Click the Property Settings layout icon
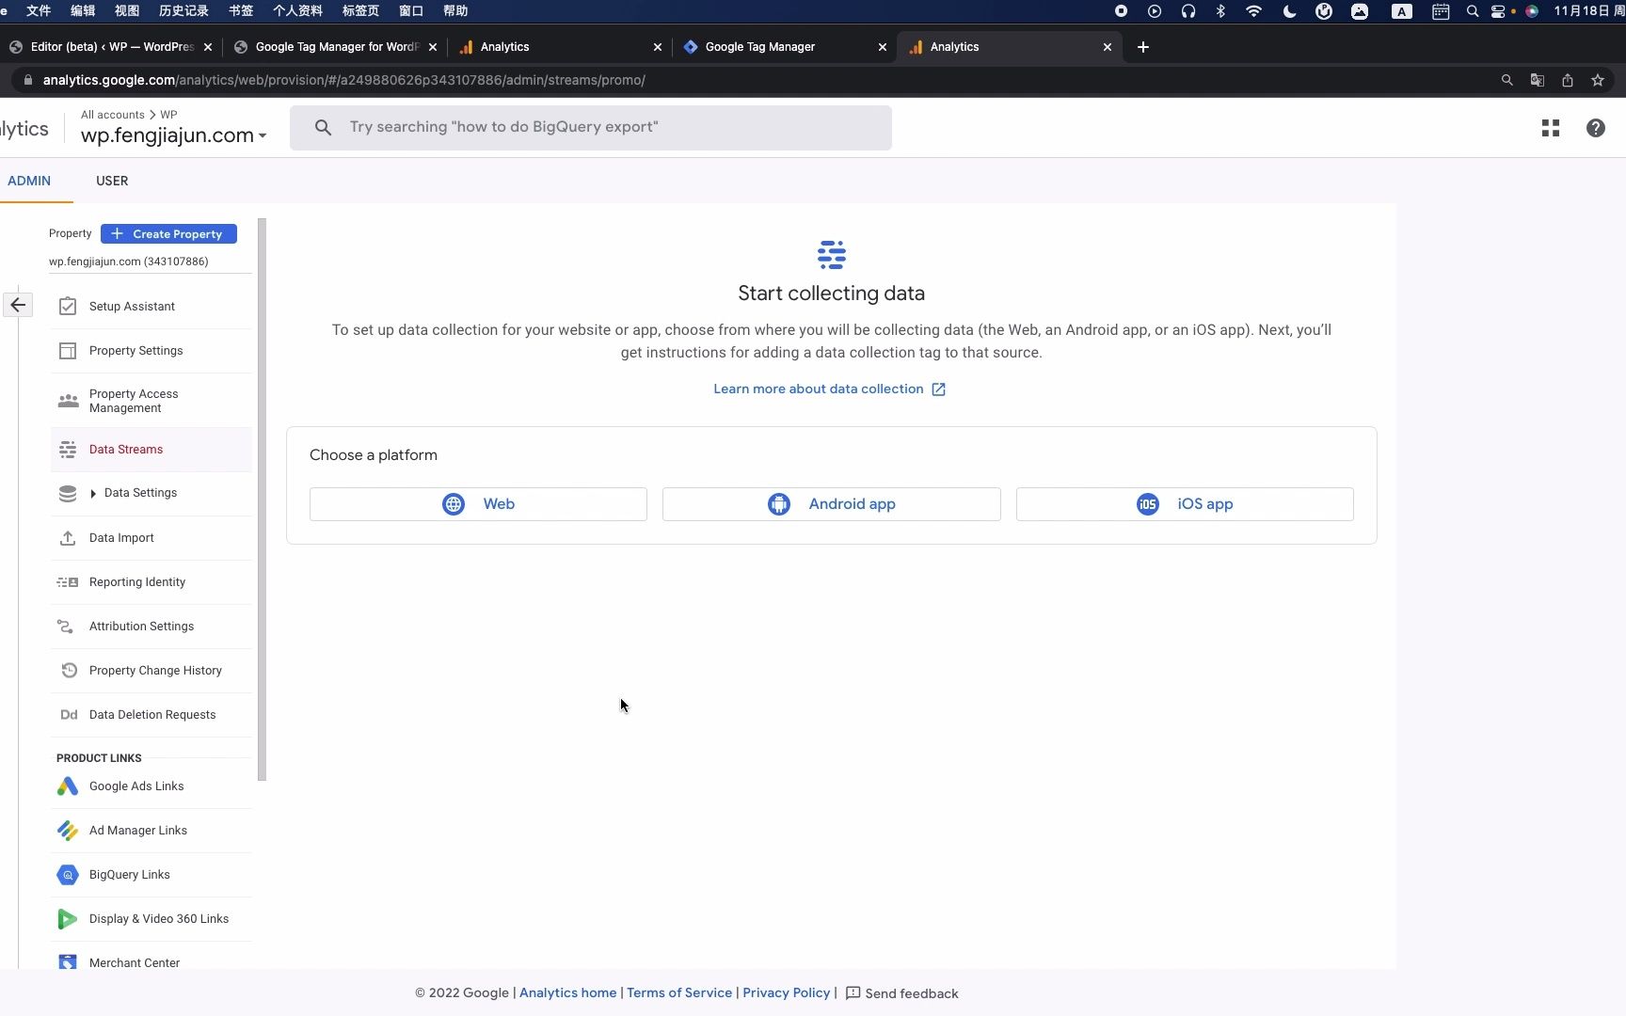Image resolution: width=1626 pixels, height=1016 pixels. point(68,351)
